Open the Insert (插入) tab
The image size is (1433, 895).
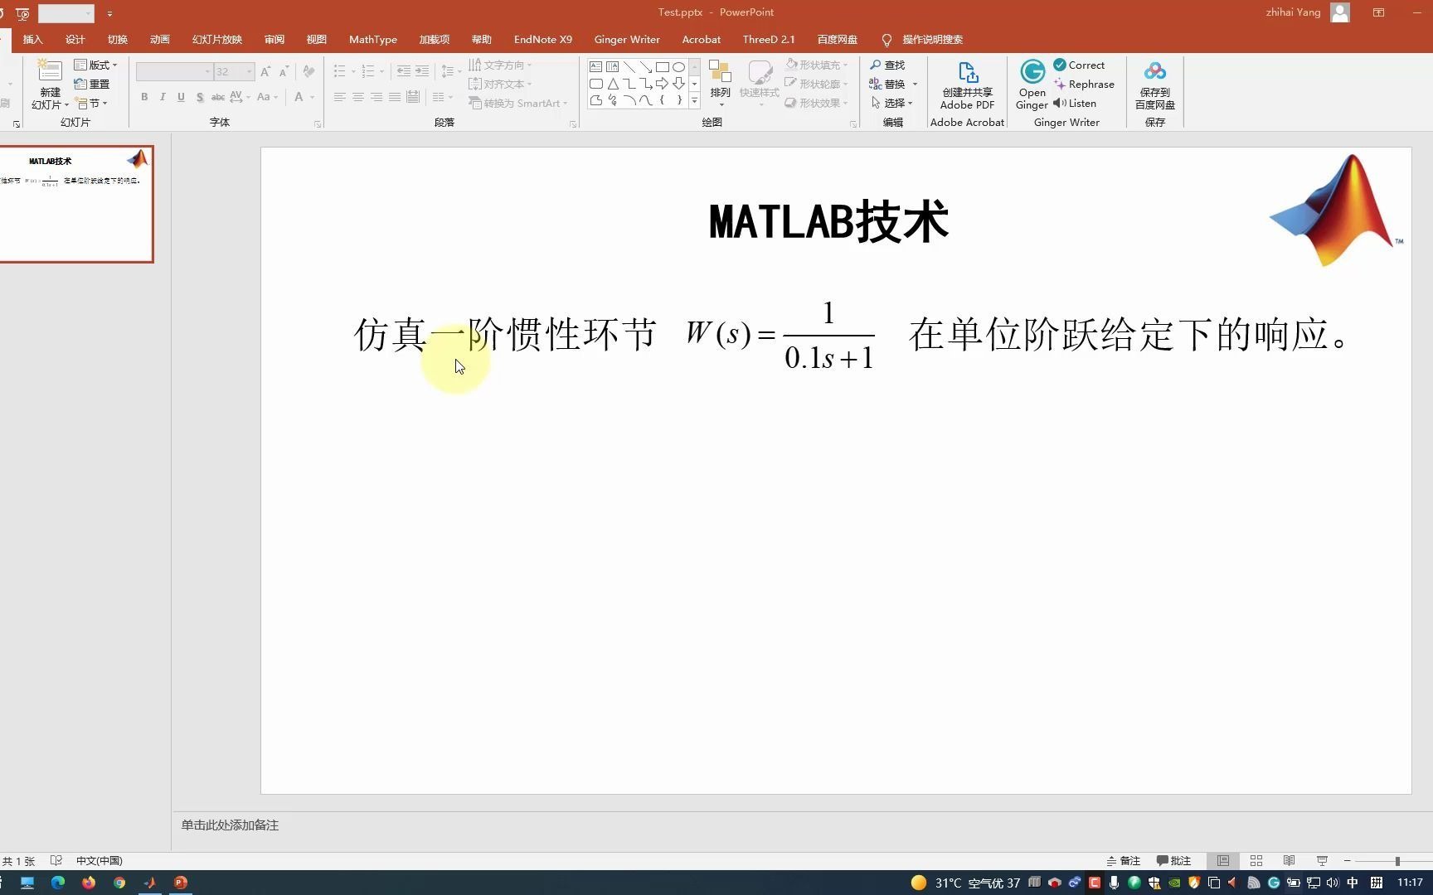click(32, 39)
